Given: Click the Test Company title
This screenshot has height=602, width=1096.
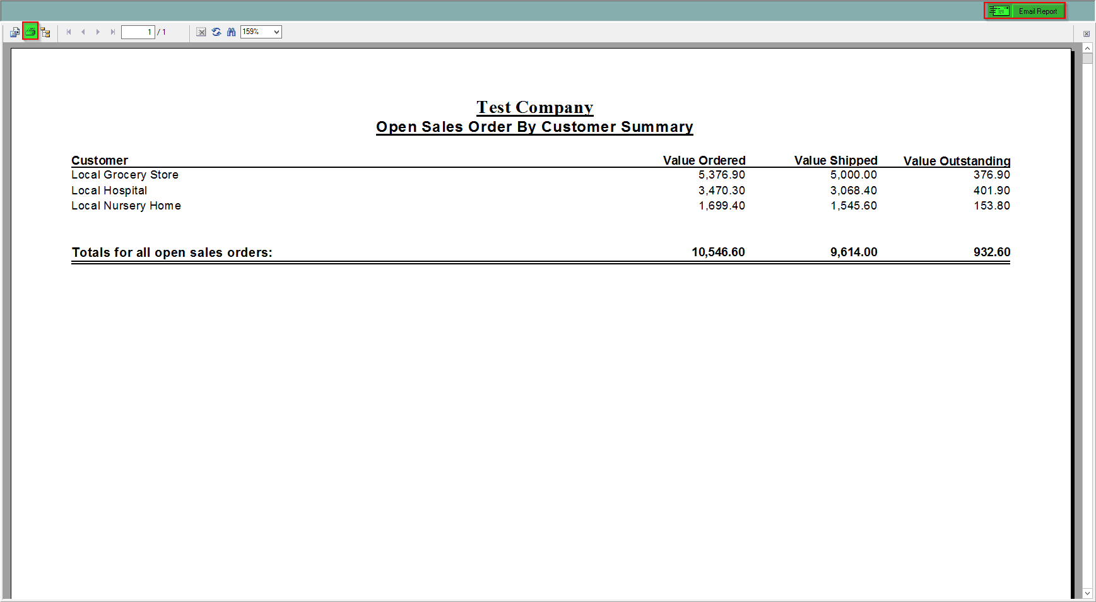Looking at the screenshot, I should tap(535, 107).
